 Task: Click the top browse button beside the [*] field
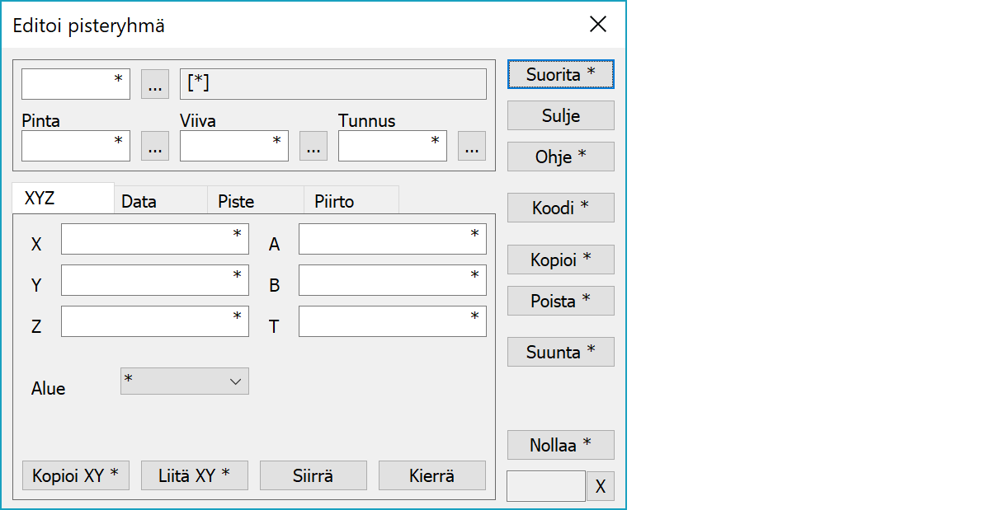pyautogui.click(x=155, y=84)
